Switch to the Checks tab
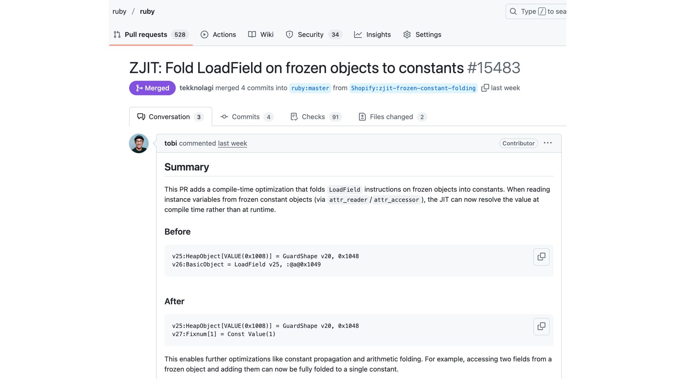 313,117
